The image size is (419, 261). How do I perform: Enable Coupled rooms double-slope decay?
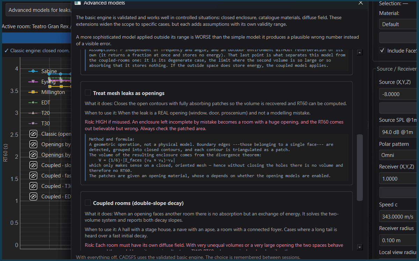coord(88,203)
